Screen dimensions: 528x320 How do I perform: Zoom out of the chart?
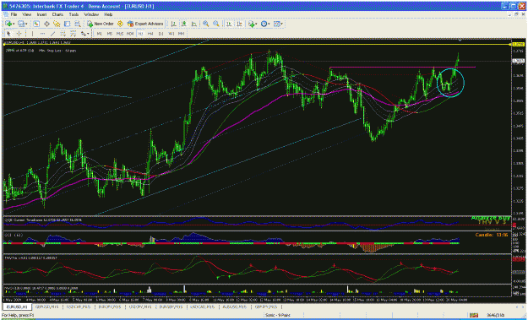pyautogui.click(x=216, y=24)
